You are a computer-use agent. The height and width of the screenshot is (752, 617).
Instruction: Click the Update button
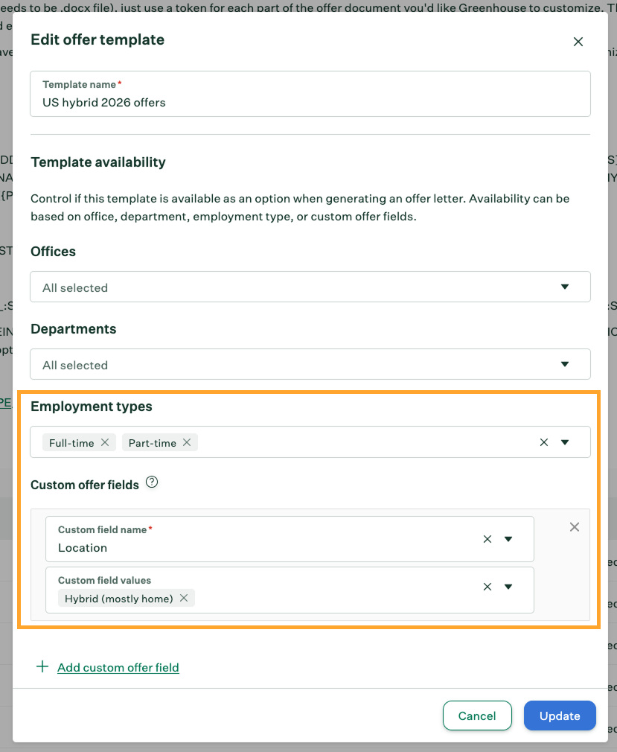pos(560,716)
